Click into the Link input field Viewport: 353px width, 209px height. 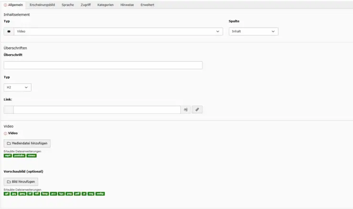pyautogui.click(x=97, y=110)
